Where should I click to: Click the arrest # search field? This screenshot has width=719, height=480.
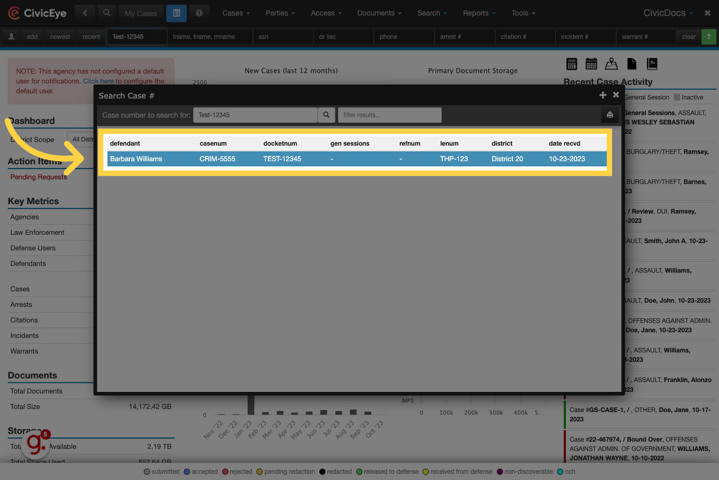tap(465, 37)
